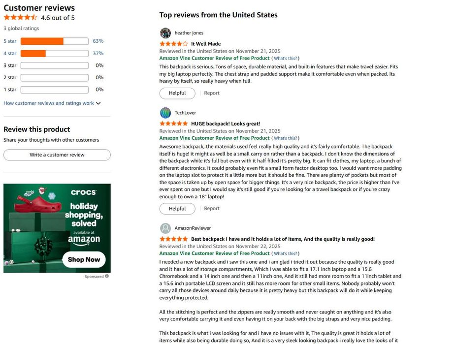Screen dimensions: 455x344
Task: Click Shop Now on Crocs ad
Action: [84, 259]
